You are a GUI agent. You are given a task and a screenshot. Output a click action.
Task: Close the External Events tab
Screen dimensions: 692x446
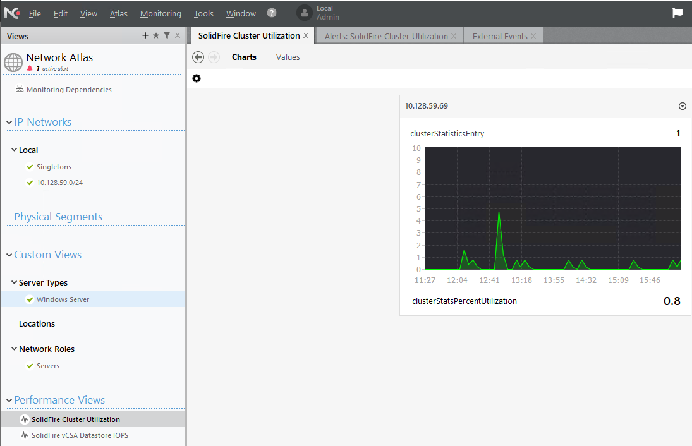pos(533,36)
